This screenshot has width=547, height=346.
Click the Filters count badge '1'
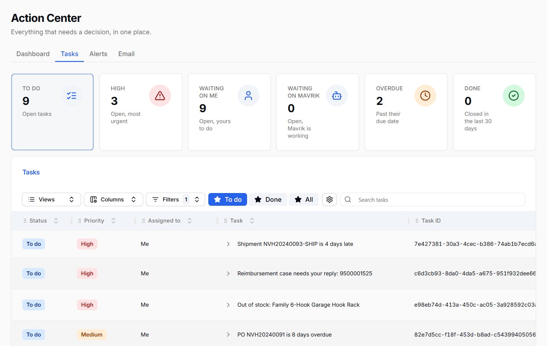186,200
